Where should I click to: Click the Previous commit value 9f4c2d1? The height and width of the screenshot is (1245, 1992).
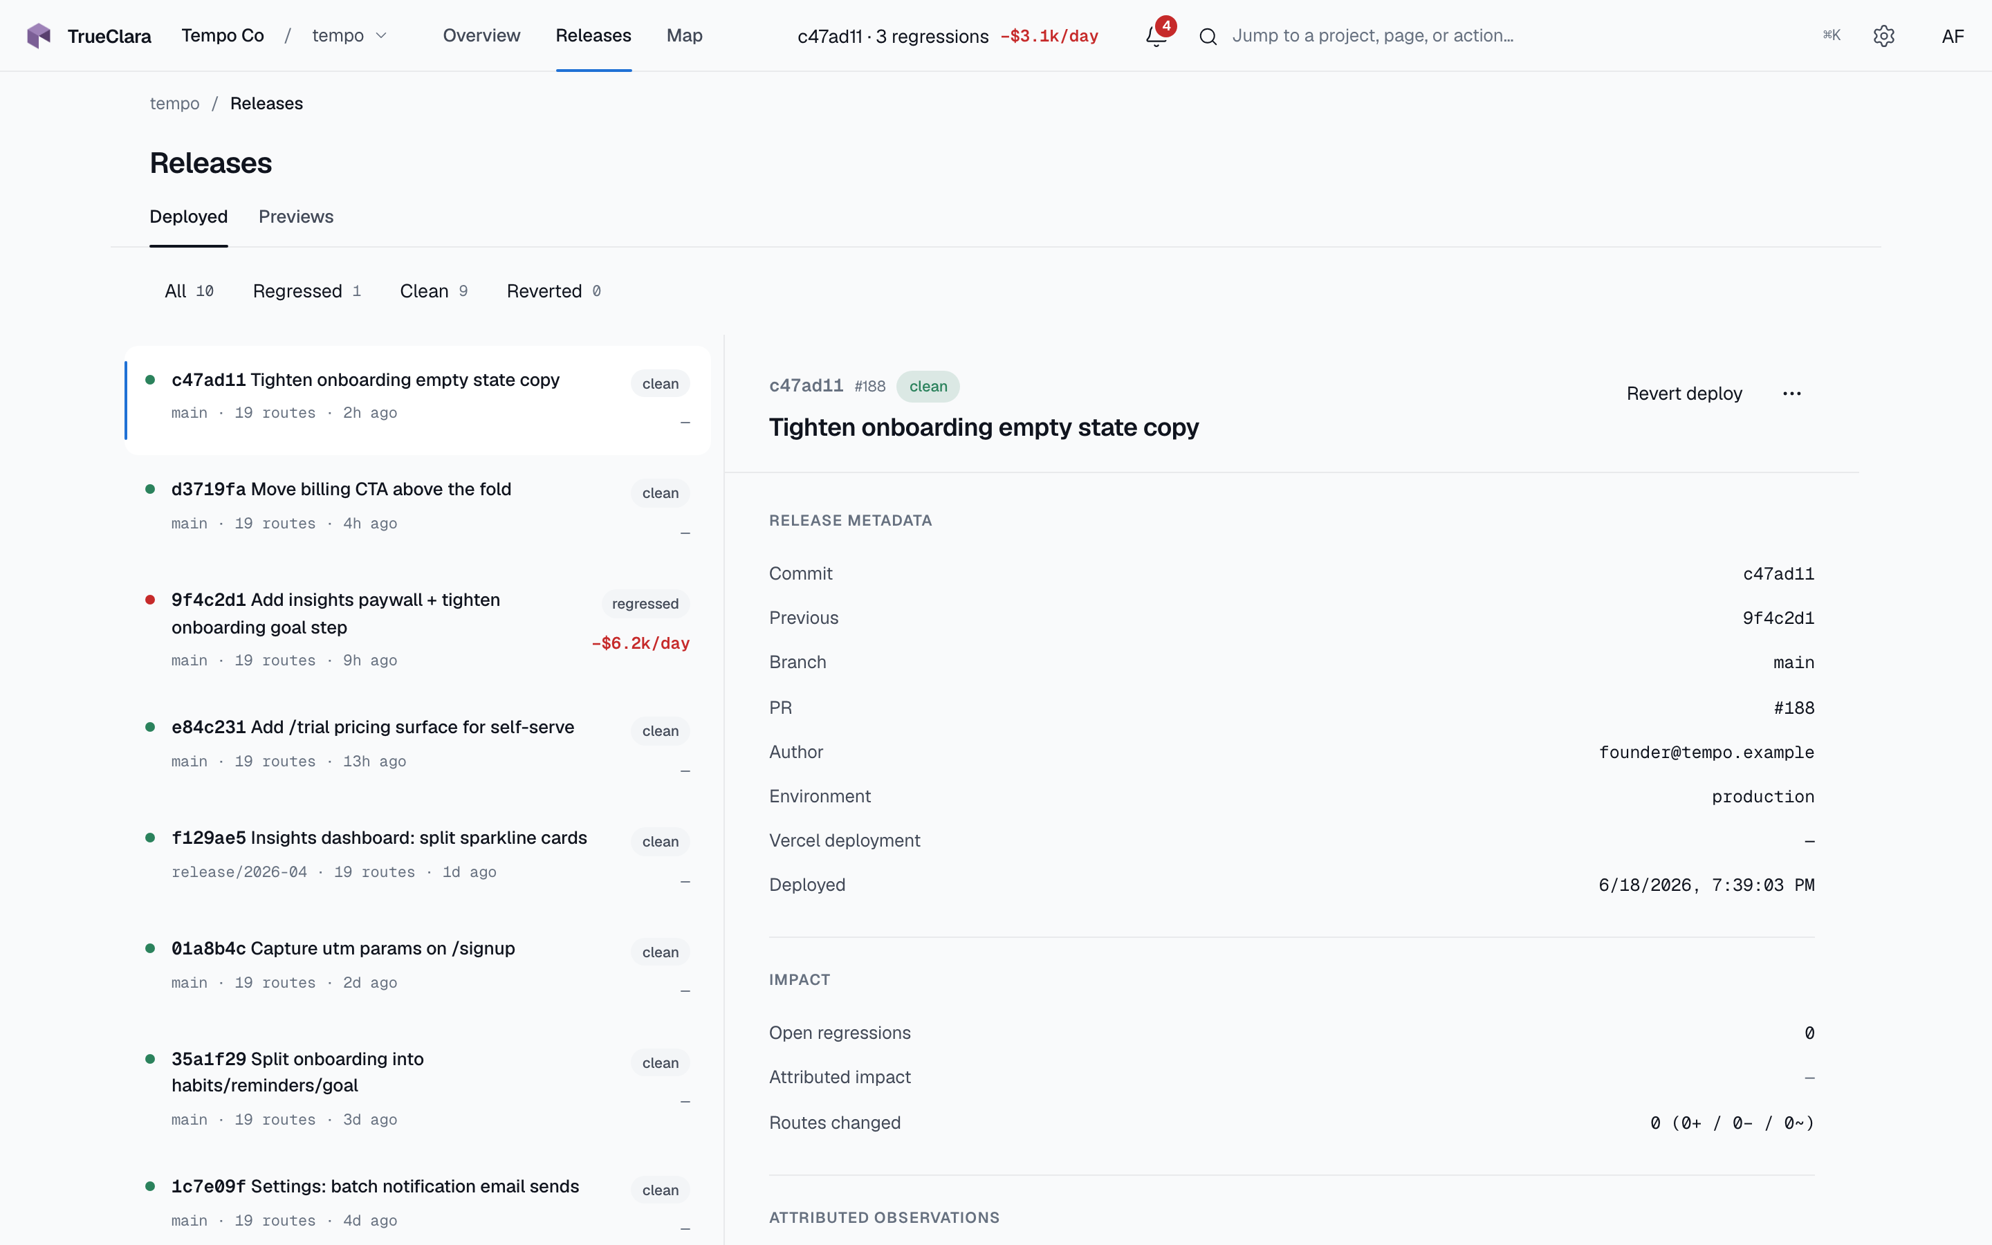(x=1778, y=618)
